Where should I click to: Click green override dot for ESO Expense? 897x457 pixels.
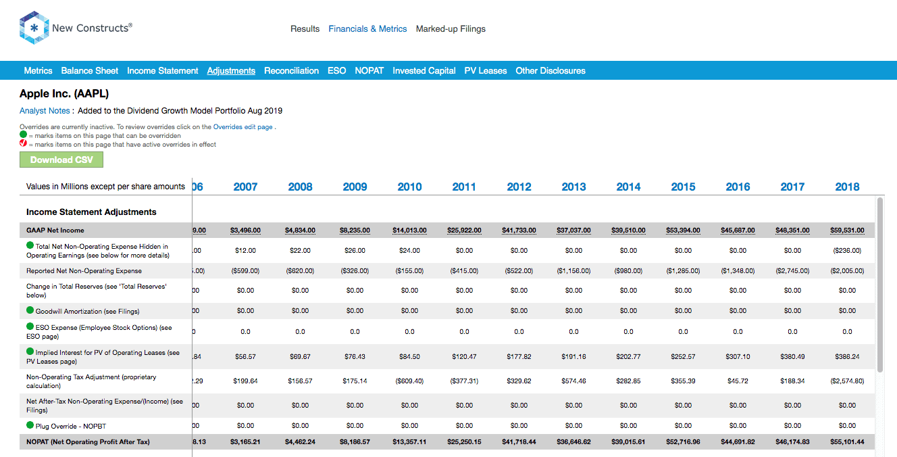point(30,327)
